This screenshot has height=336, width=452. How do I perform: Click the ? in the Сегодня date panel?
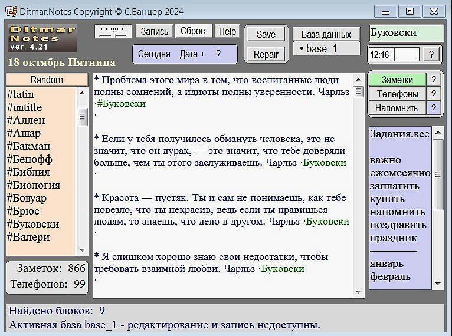(x=218, y=54)
